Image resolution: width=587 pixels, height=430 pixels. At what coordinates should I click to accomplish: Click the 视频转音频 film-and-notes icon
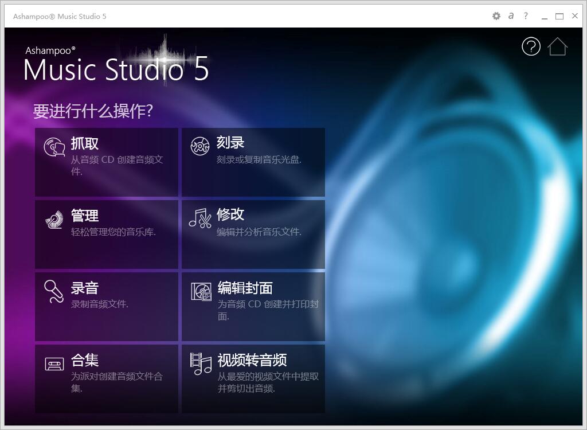201,363
